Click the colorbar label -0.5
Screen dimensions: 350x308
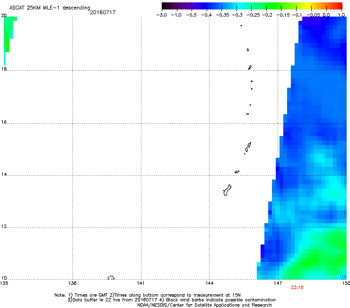[191, 15]
